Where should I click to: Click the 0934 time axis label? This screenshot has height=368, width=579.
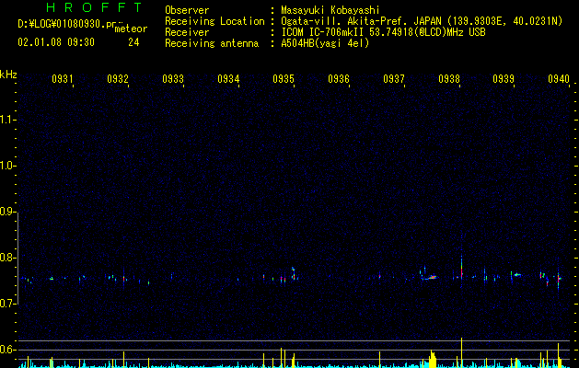[228, 78]
